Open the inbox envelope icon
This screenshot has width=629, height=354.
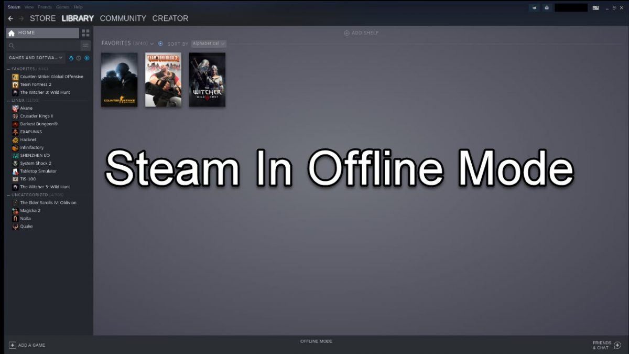click(x=547, y=8)
